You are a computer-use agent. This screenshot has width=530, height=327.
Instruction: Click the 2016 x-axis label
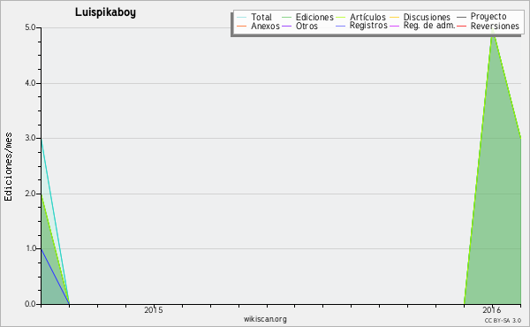491,309
